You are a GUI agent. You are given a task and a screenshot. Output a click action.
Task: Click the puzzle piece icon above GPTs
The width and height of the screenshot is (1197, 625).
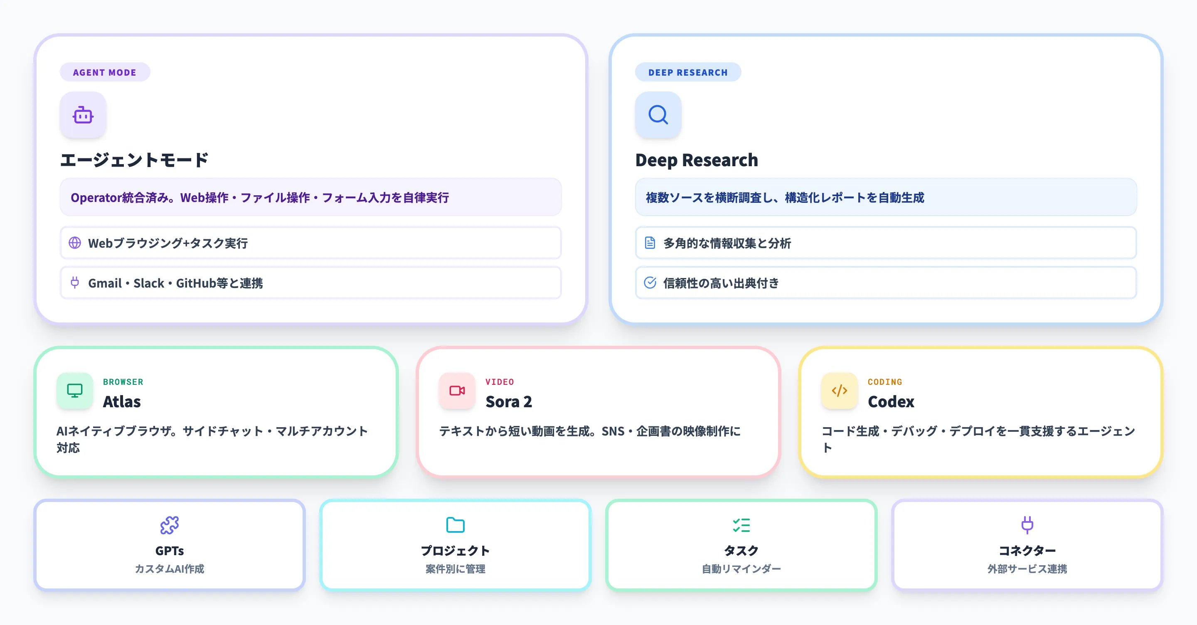click(x=170, y=525)
